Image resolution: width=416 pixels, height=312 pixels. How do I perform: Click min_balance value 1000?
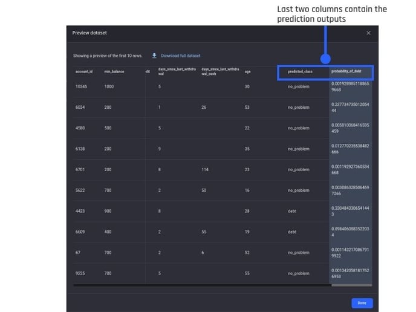coord(109,86)
